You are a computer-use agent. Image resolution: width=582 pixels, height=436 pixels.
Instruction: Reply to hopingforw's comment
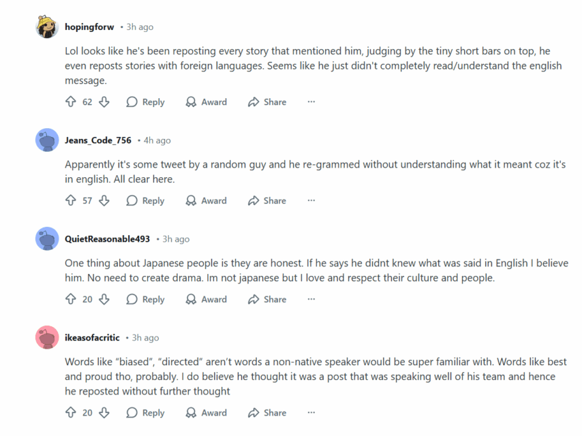click(146, 102)
